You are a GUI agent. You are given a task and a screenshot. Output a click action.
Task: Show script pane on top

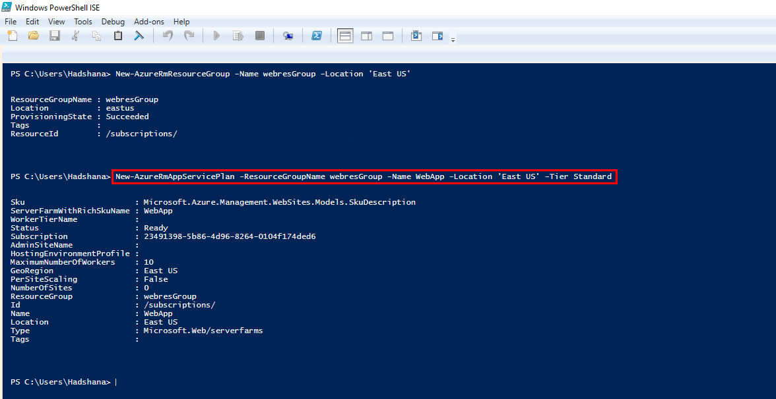(345, 36)
